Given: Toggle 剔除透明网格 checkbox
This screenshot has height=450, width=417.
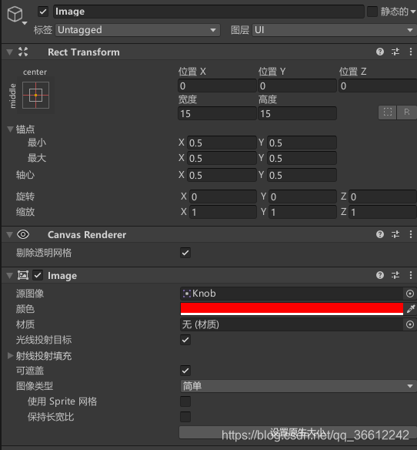Looking at the screenshot, I should [185, 253].
